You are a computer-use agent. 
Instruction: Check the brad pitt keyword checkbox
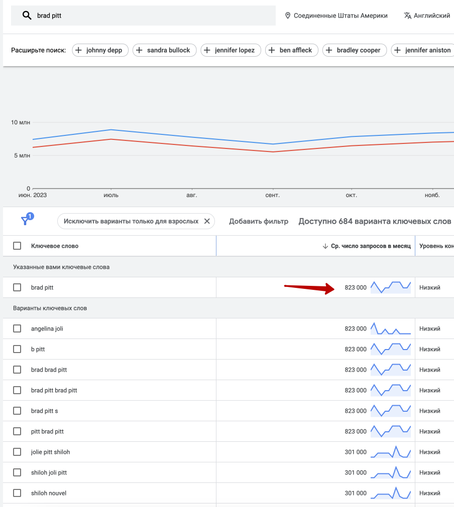point(17,287)
